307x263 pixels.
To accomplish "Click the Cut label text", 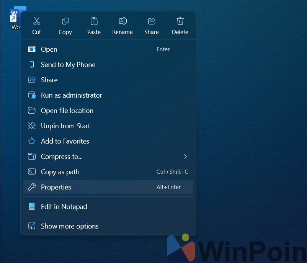I will click(37, 32).
